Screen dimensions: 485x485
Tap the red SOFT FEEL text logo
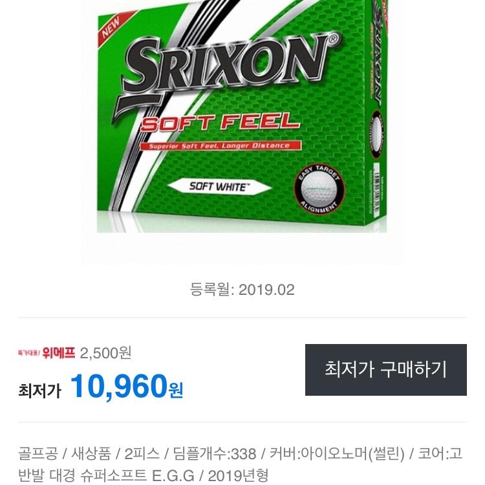point(221,122)
